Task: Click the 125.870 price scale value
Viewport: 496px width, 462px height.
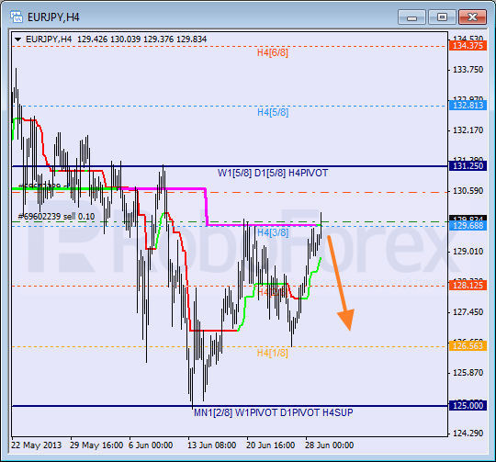Action: (x=468, y=373)
